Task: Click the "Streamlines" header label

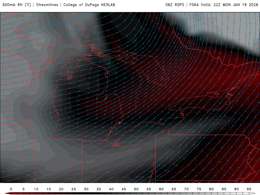Action: pyautogui.click(x=47, y=5)
